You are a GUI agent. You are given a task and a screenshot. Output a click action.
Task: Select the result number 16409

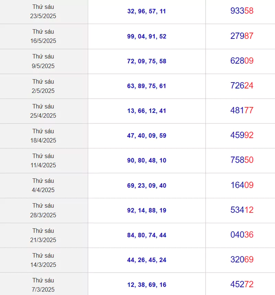pyautogui.click(x=242, y=185)
